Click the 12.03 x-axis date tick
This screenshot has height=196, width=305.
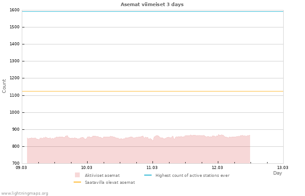pos(217,167)
